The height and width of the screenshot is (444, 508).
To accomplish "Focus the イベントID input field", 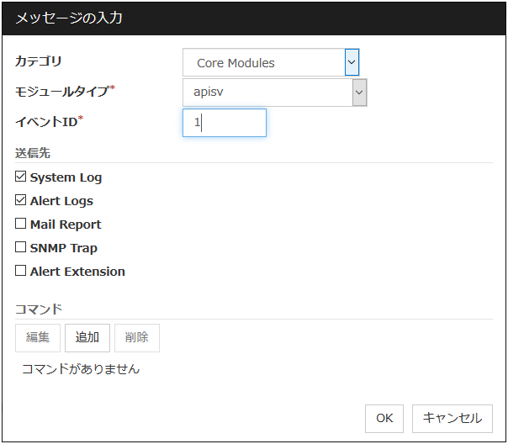I will point(225,123).
